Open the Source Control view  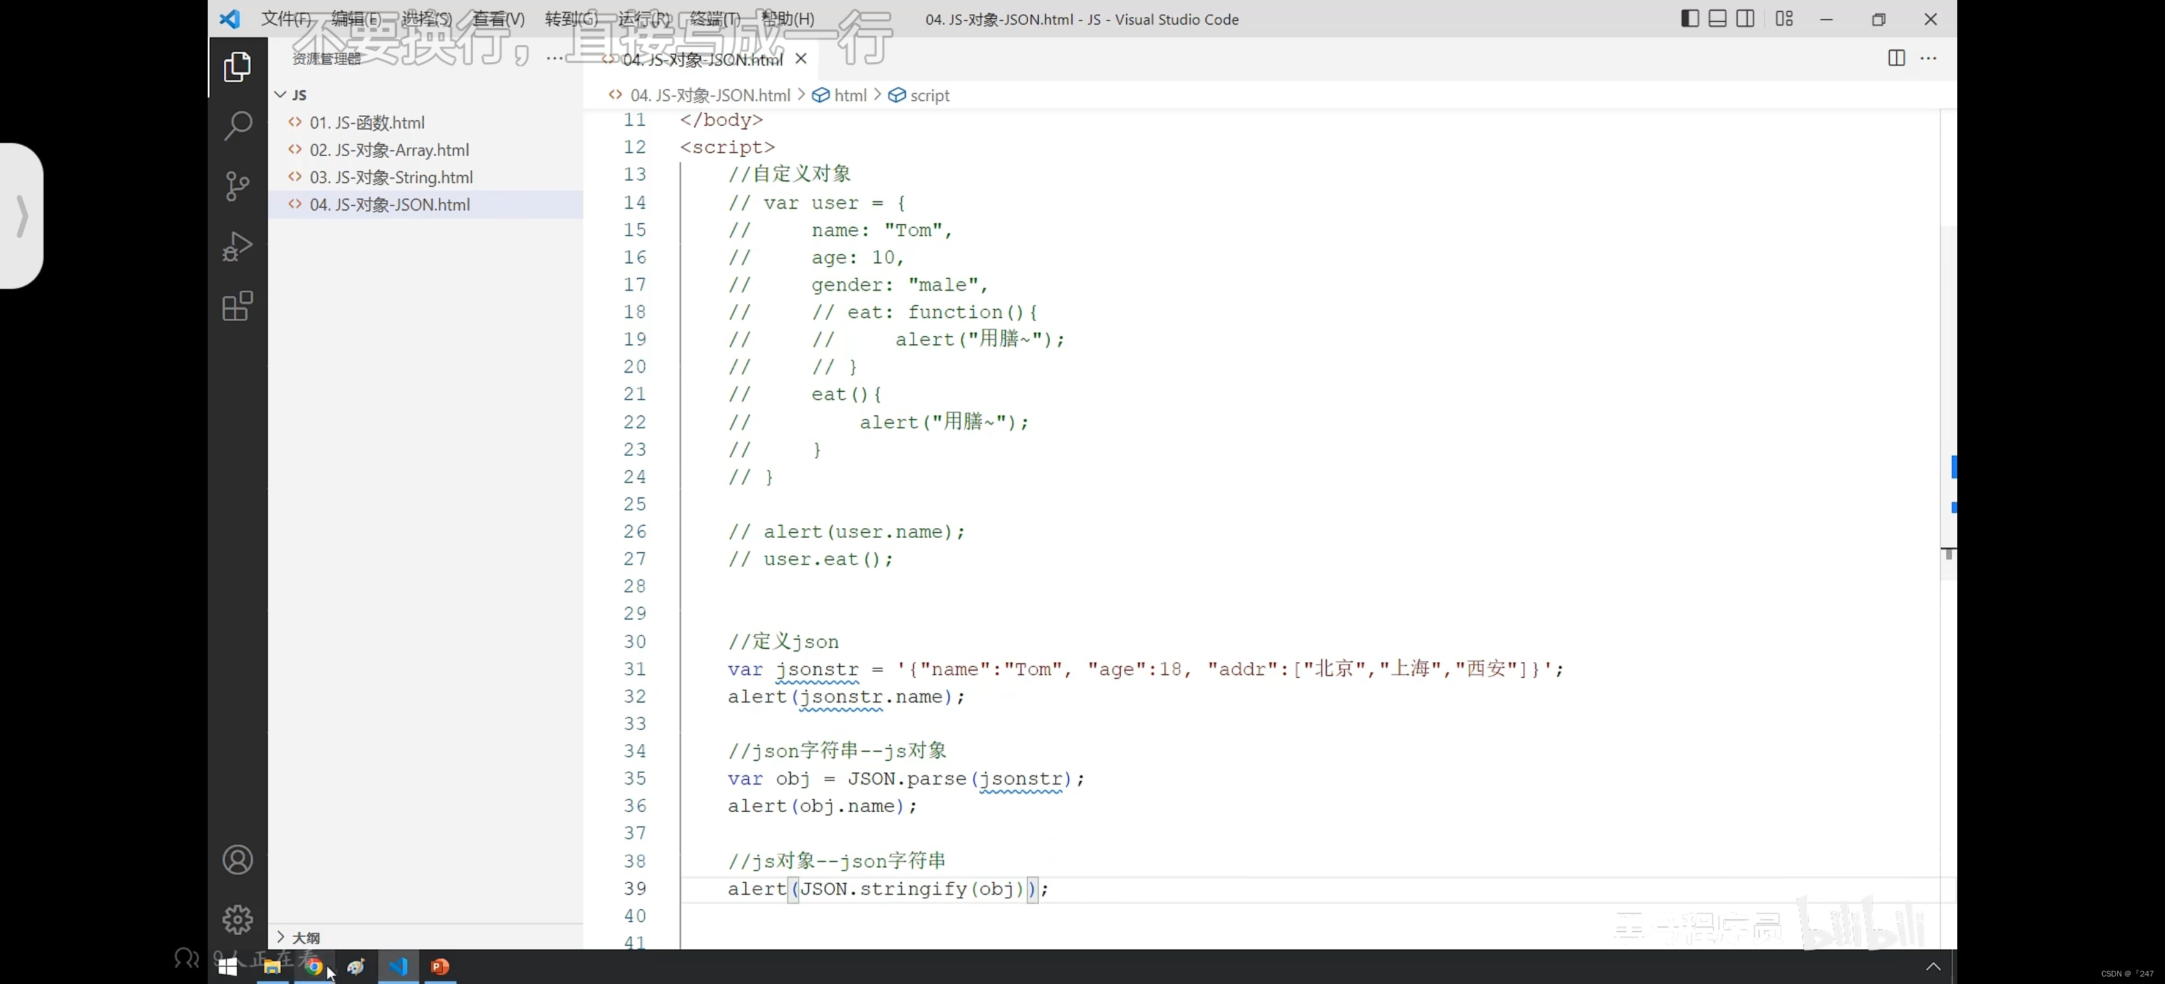point(238,186)
